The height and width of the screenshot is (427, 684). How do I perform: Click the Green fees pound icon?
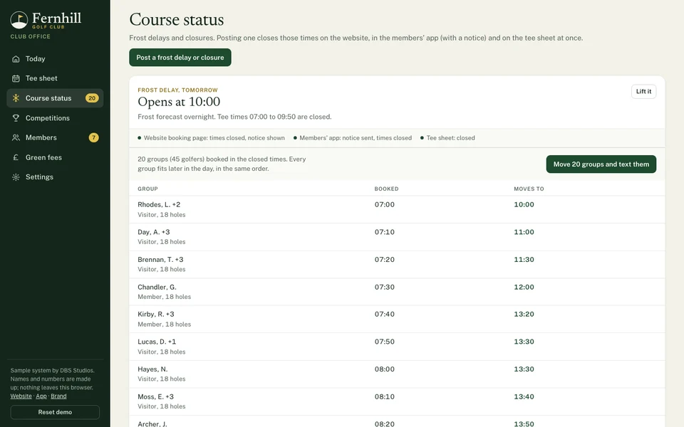16,157
